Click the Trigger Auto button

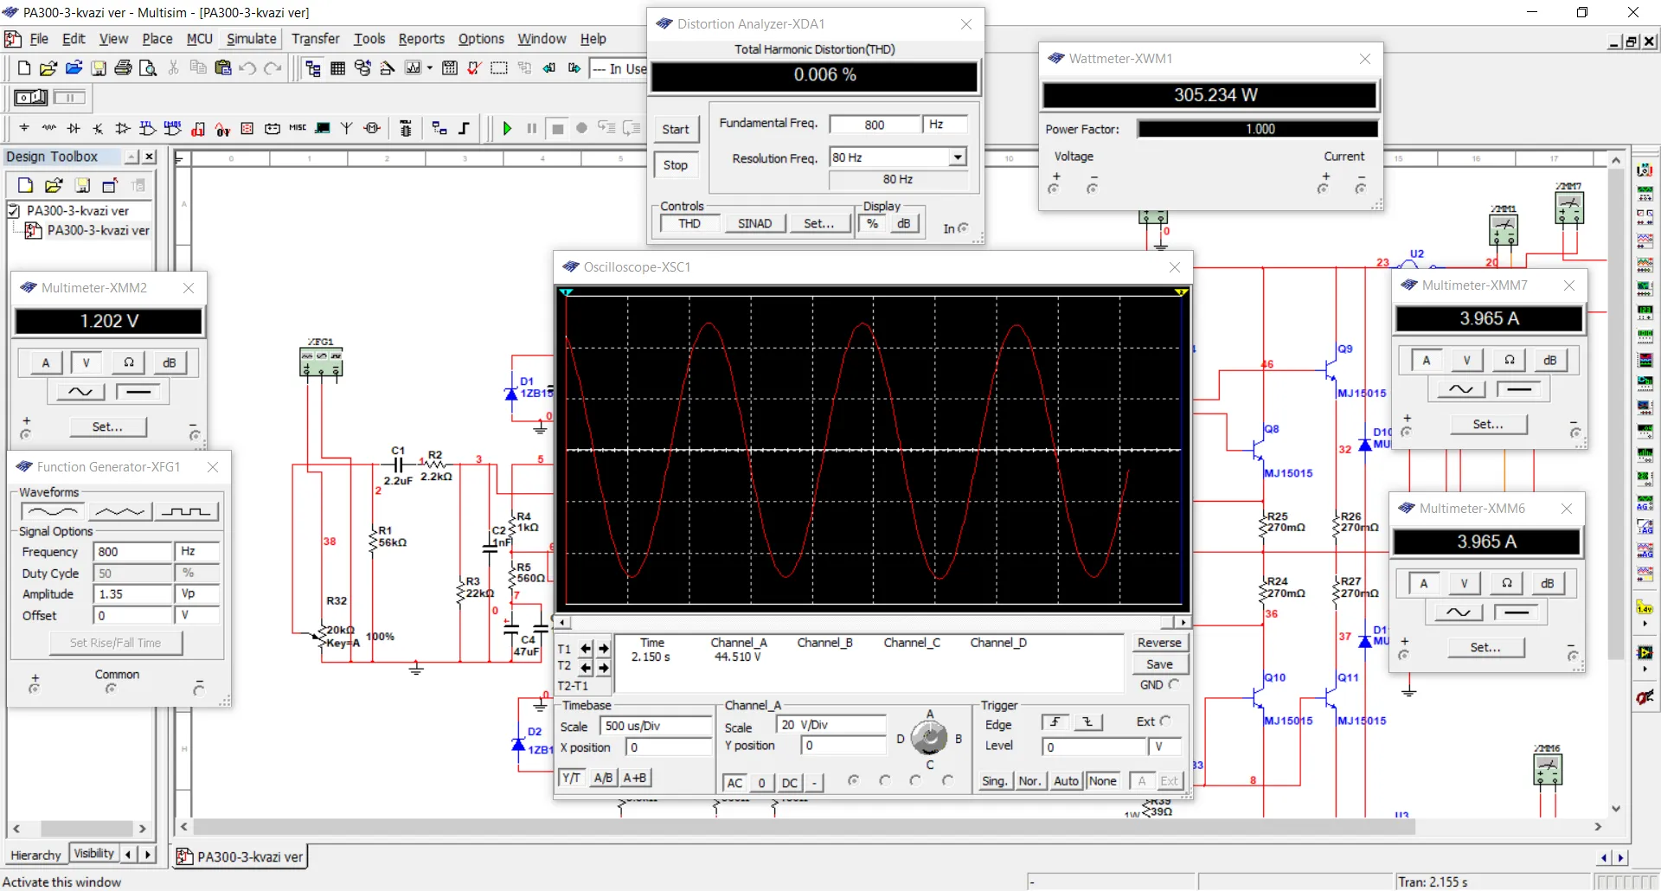[x=1066, y=781]
